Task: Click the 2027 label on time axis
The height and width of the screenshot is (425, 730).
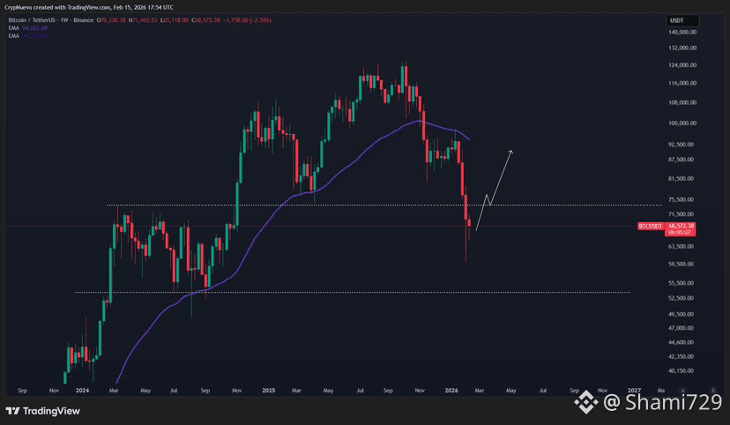Action: pyautogui.click(x=634, y=391)
